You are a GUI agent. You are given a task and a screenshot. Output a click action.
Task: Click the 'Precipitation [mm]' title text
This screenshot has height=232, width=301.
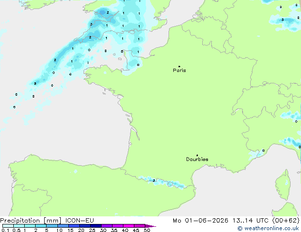pos(31,221)
